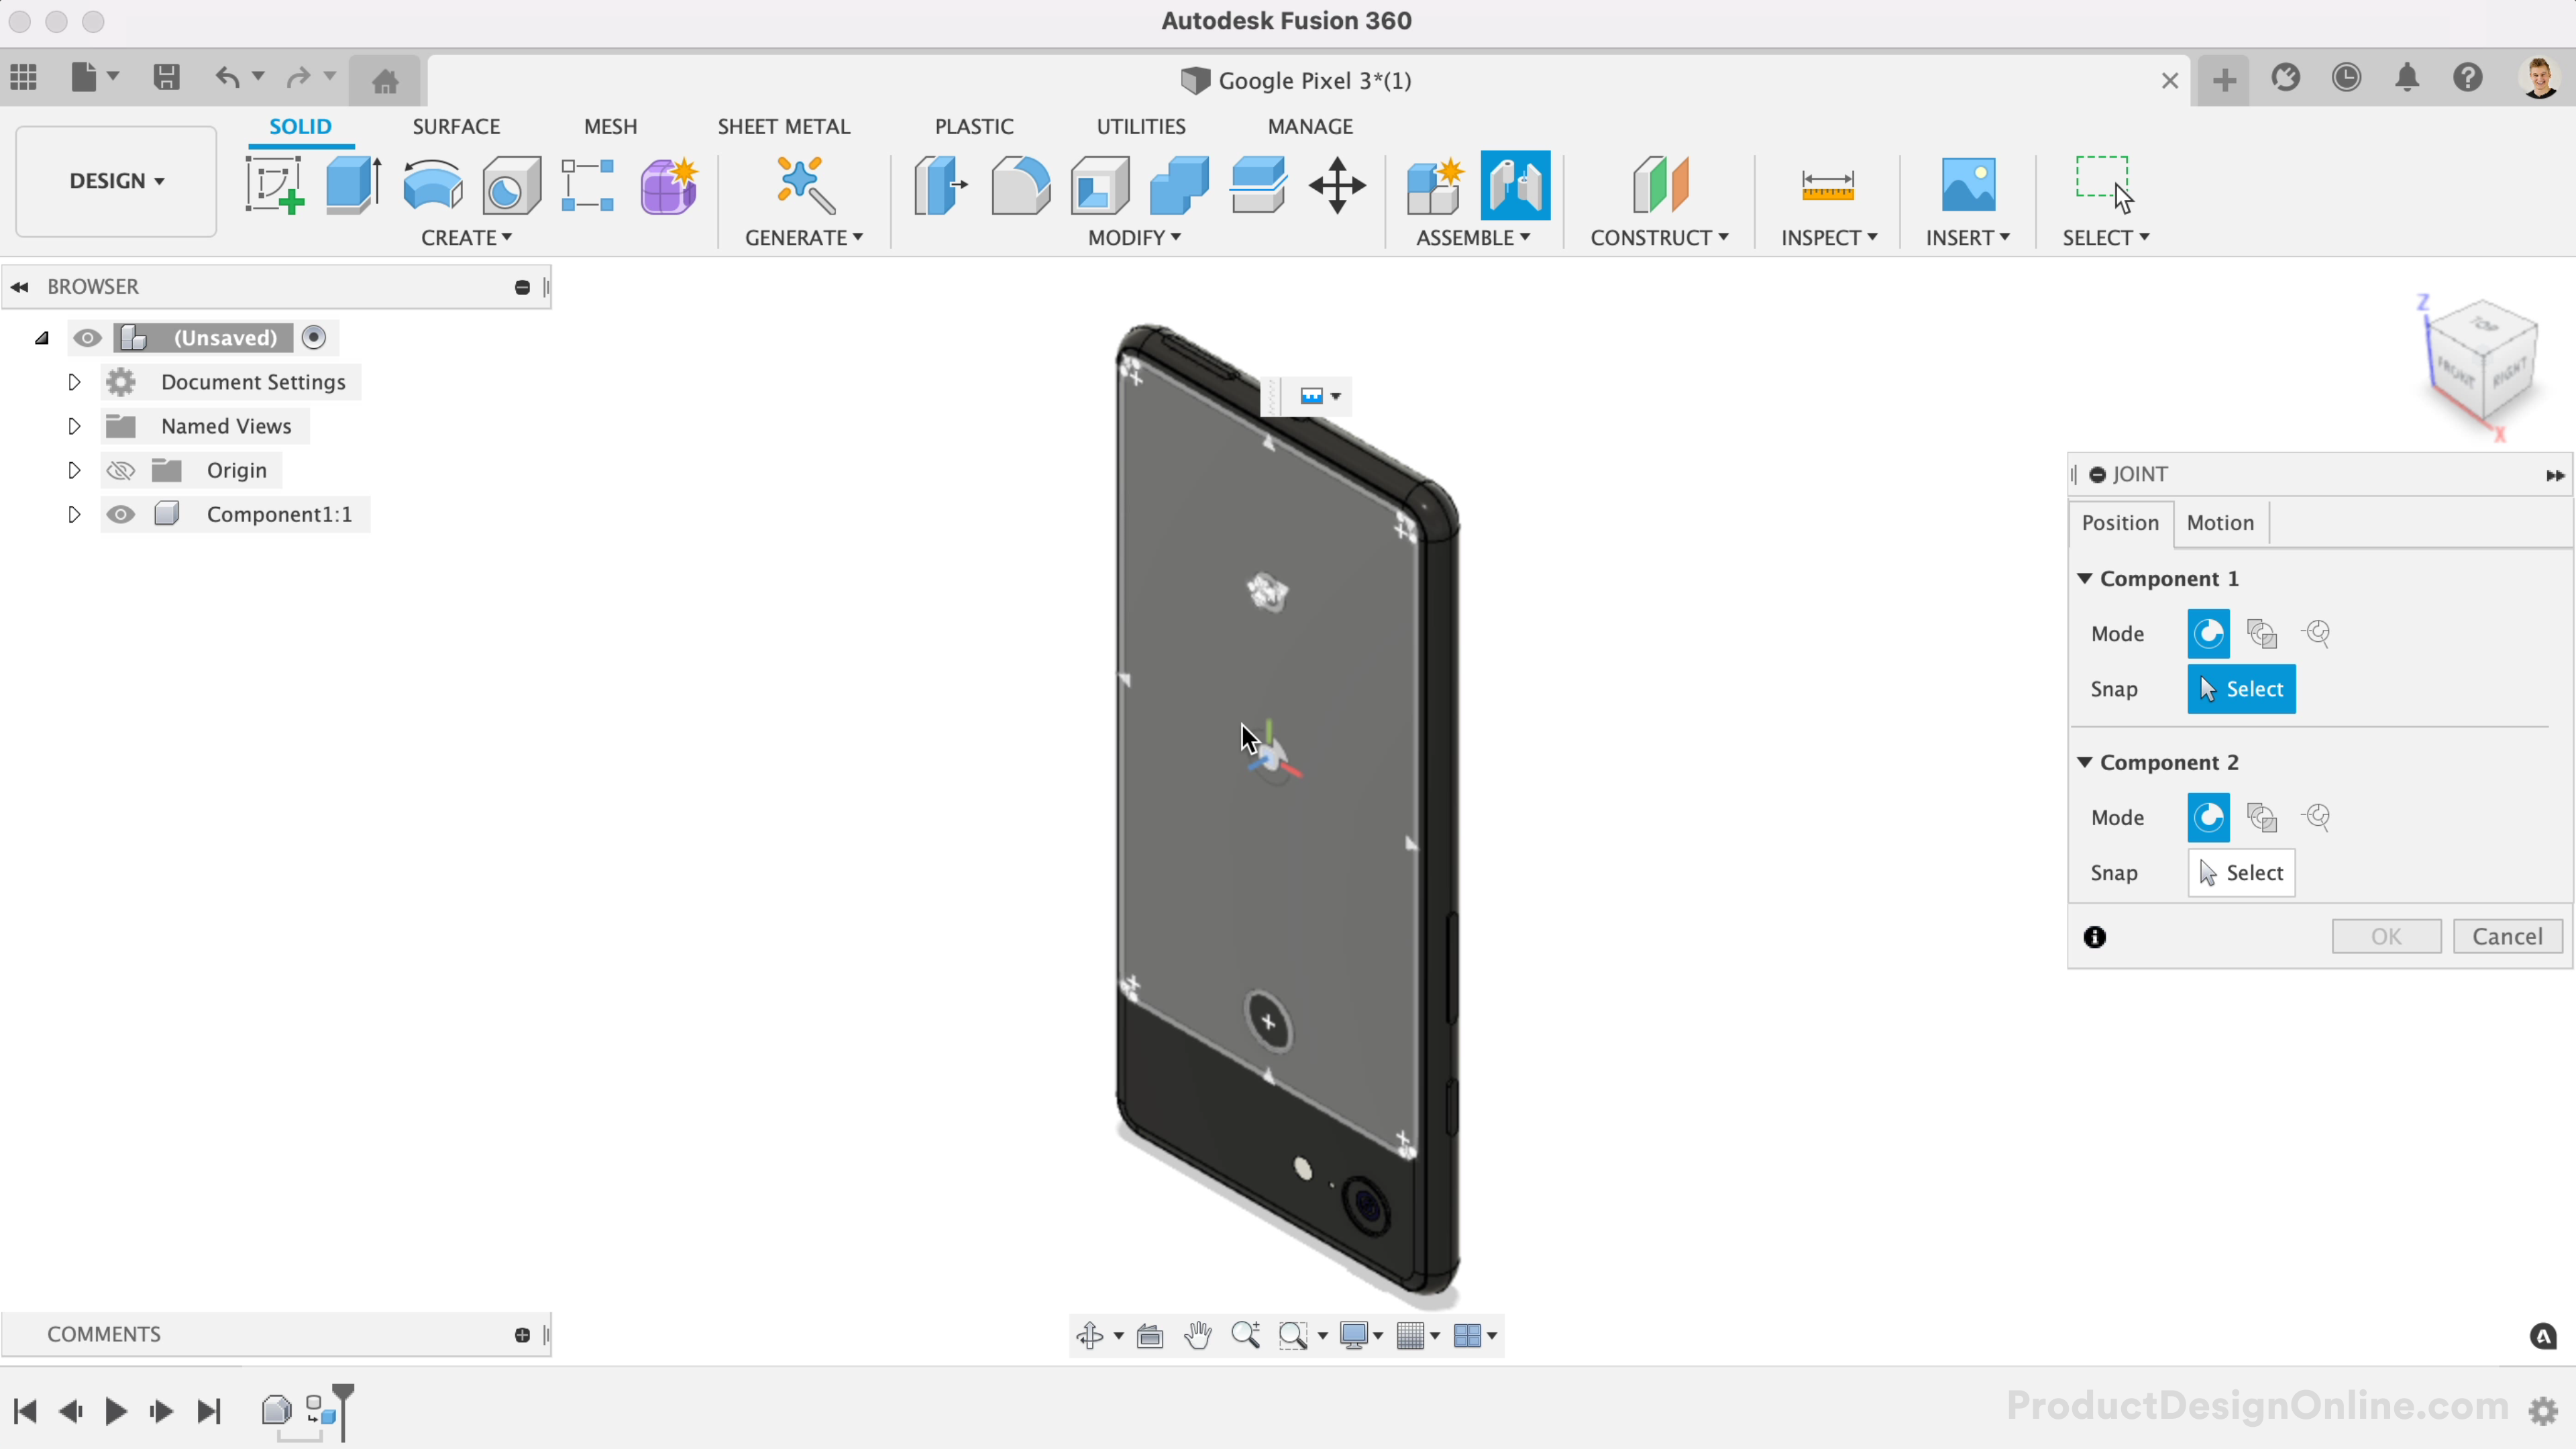Click the Measure icon under Inspect

click(1827, 185)
